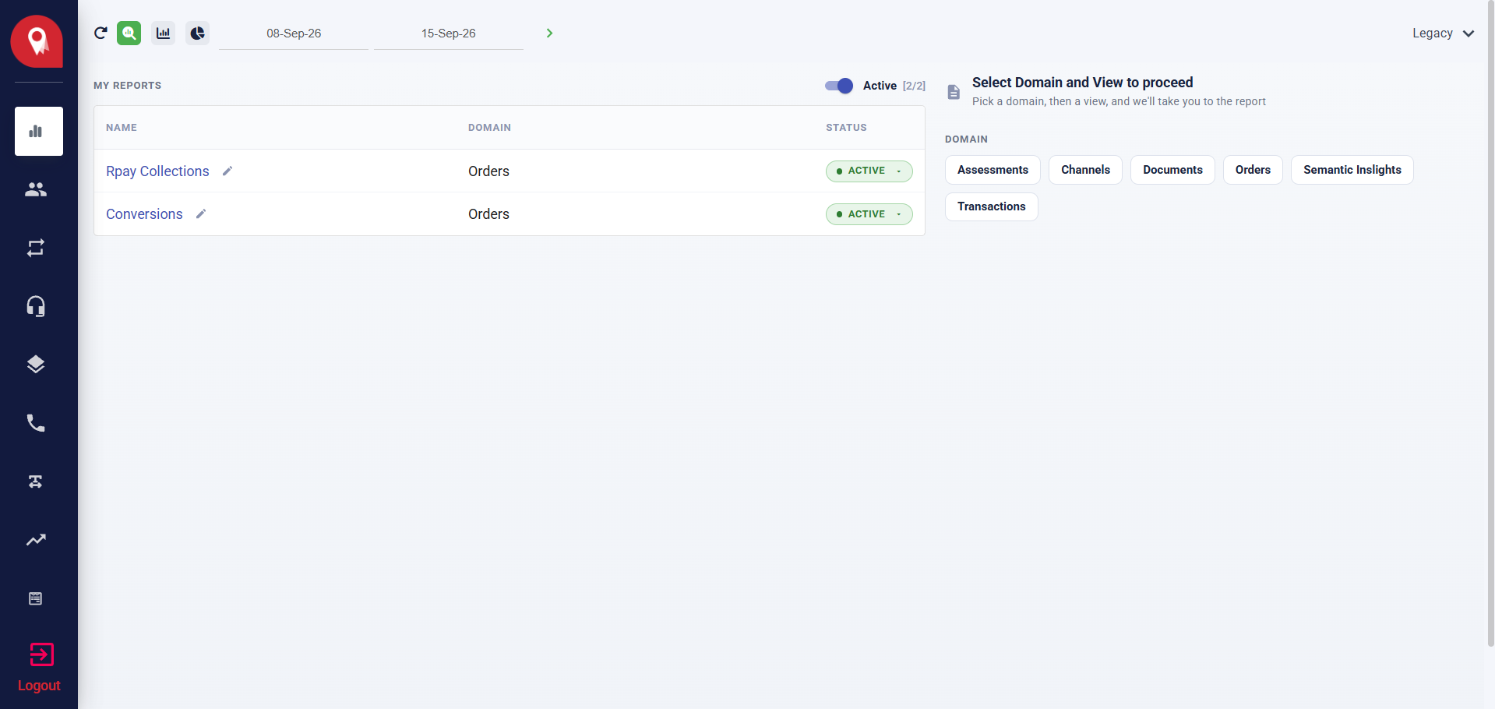
Task: Expand Rpay Collections ACTIVE status dropdown
Action: point(869,171)
